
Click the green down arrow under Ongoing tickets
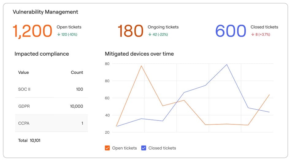150,34
